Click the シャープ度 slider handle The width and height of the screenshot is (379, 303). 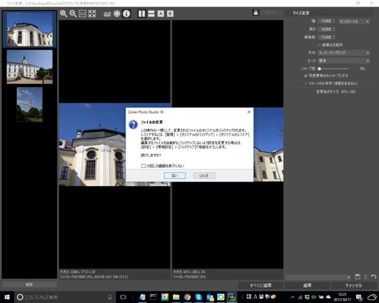click(320, 68)
